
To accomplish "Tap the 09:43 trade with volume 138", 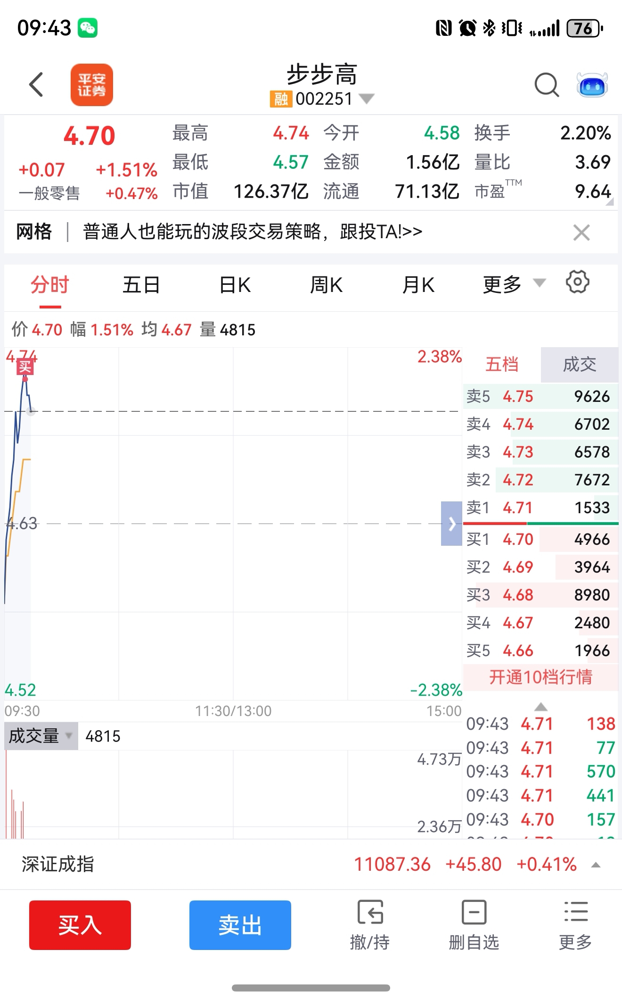I will (x=540, y=724).
